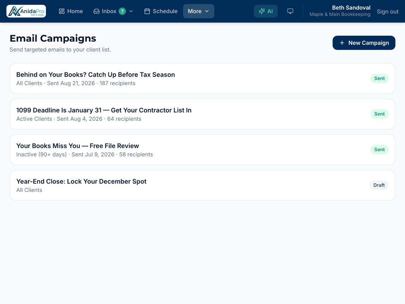Click Sent badge on Behind on Your Books
Viewport: 405px width, 304px height.
click(379, 79)
